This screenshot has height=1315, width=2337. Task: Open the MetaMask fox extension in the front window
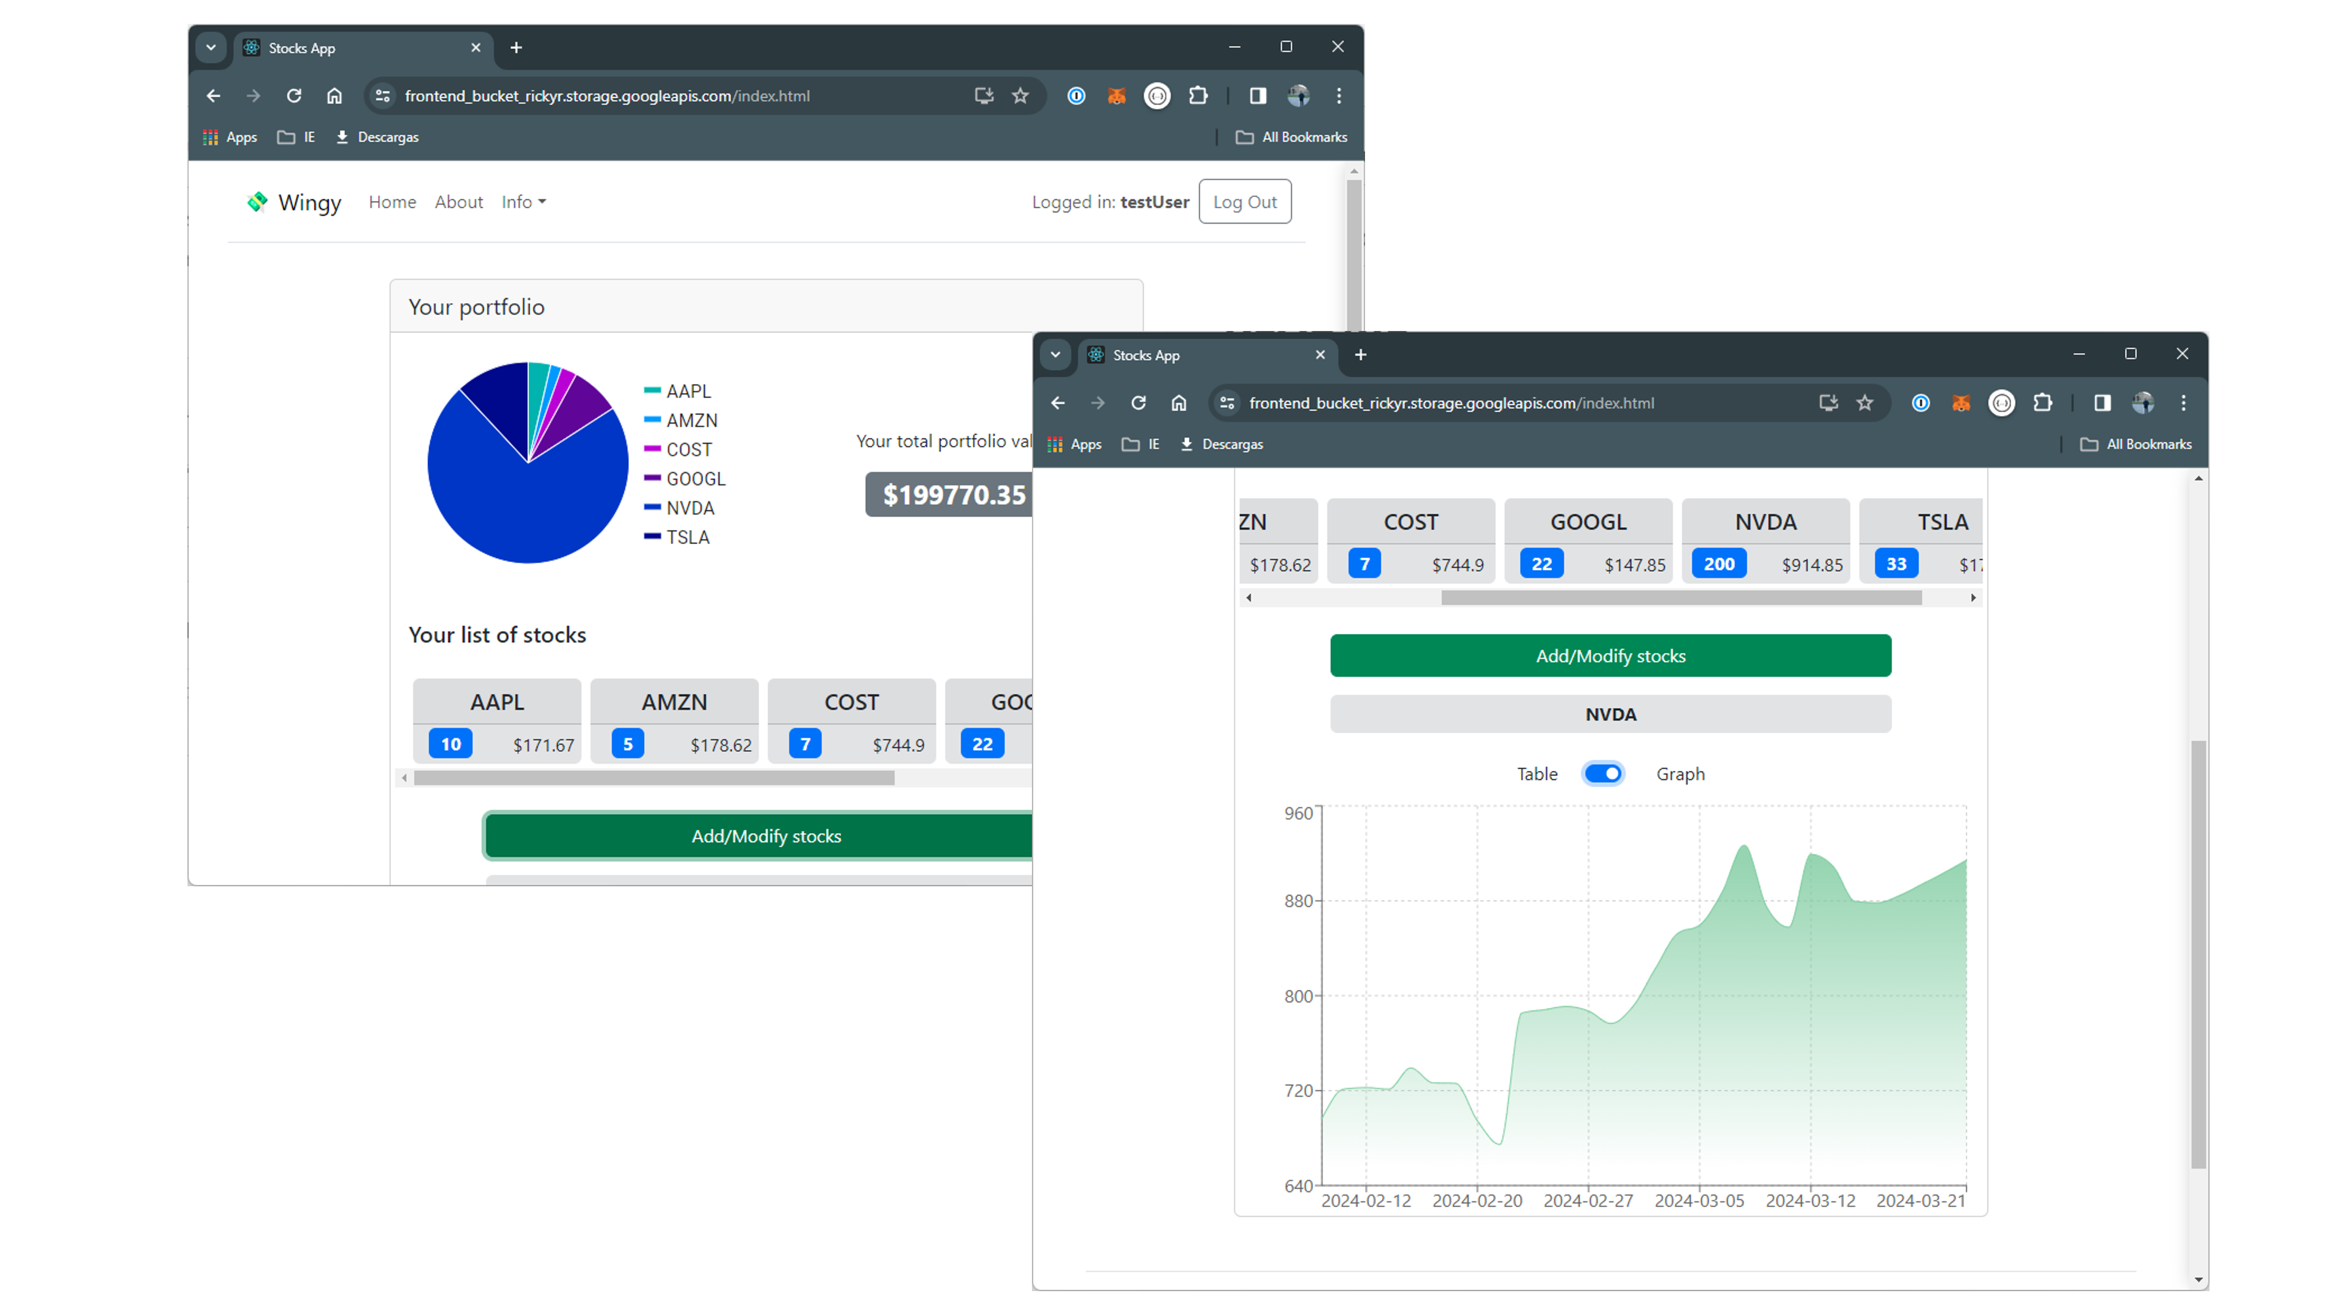pyautogui.click(x=1961, y=403)
